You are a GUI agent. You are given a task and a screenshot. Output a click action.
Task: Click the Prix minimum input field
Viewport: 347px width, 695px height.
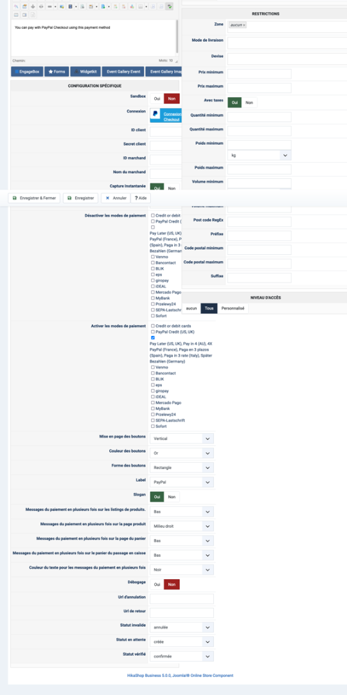click(260, 73)
